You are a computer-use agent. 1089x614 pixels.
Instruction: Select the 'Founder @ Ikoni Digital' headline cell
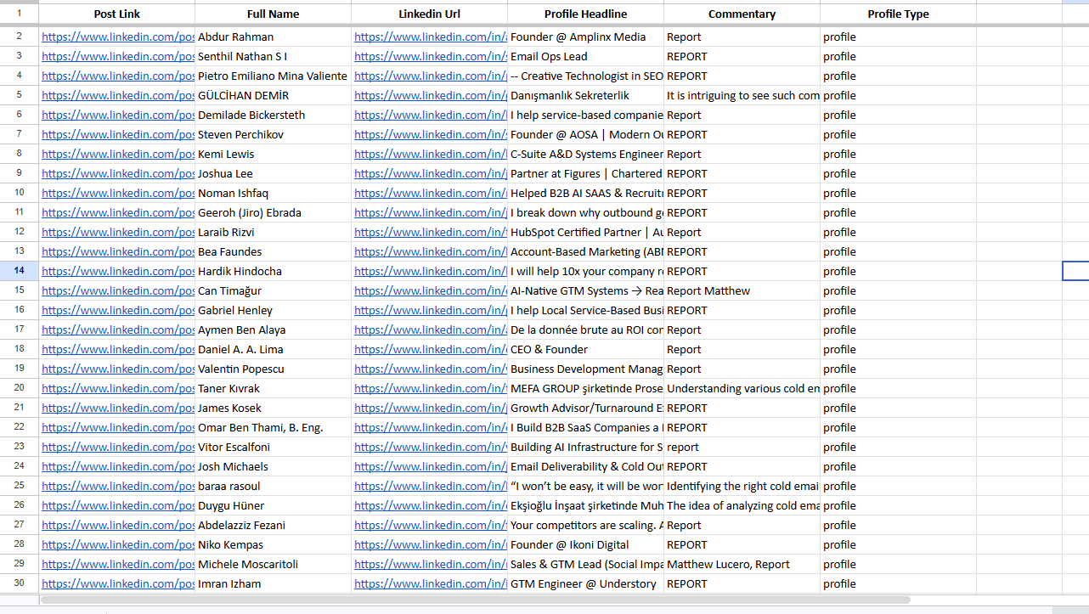pyautogui.click(x=586, y=544)
